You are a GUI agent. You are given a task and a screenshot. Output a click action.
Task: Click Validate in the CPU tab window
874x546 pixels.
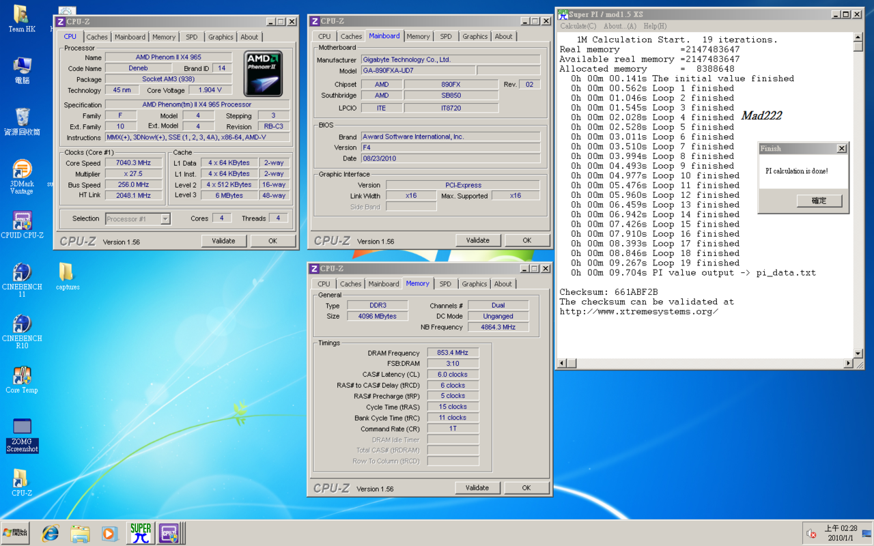click(223, 241)
